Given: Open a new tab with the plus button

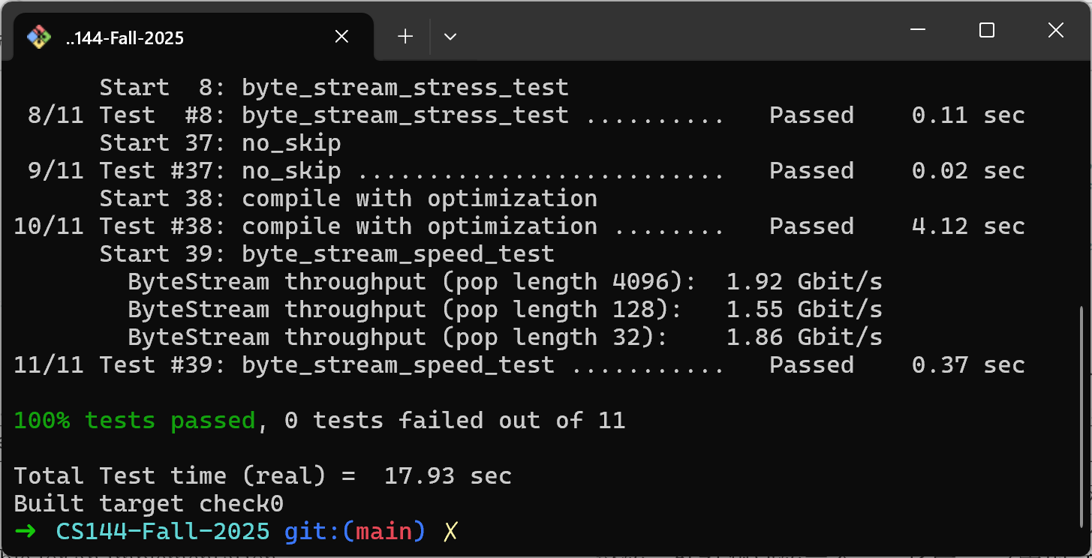Looking at the screenshot, I should pyautogui.click(x=405, y=36).
